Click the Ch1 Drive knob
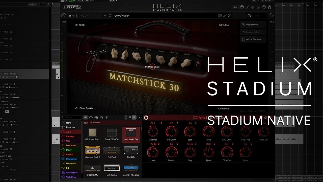Viewport: 323px width, 182px height. 172,131
